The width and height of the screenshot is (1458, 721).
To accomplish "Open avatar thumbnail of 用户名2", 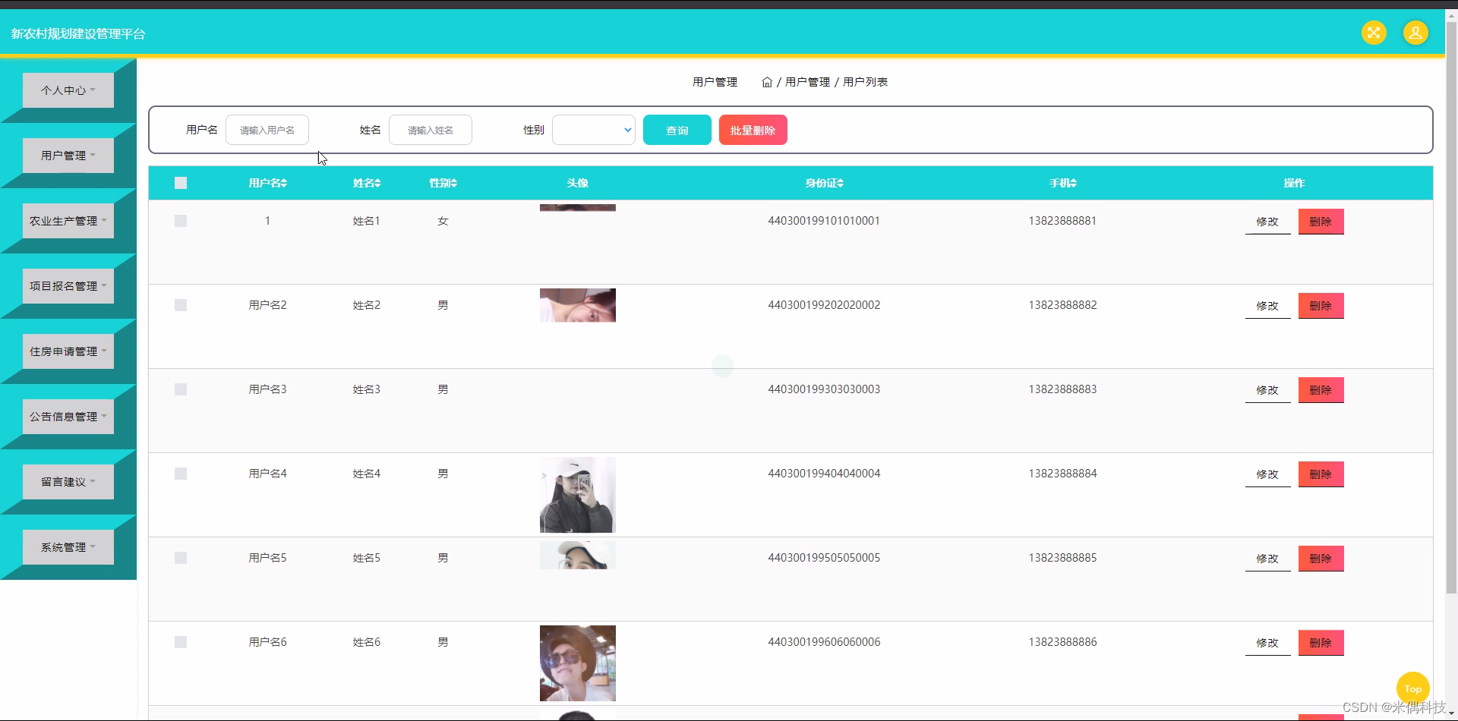I will pos(578,305).
